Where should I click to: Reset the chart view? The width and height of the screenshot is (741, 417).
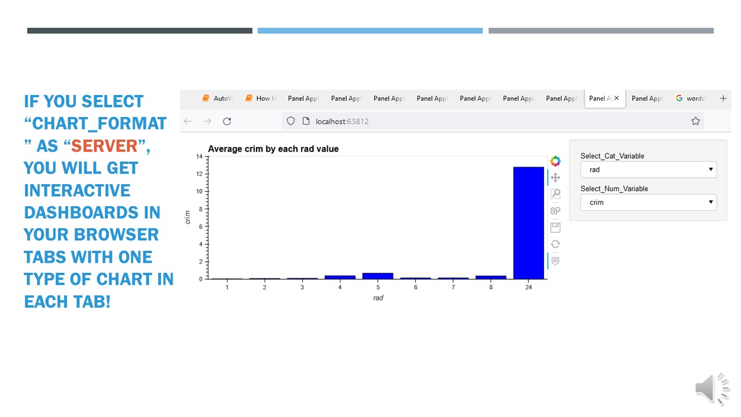coord(555,244)
